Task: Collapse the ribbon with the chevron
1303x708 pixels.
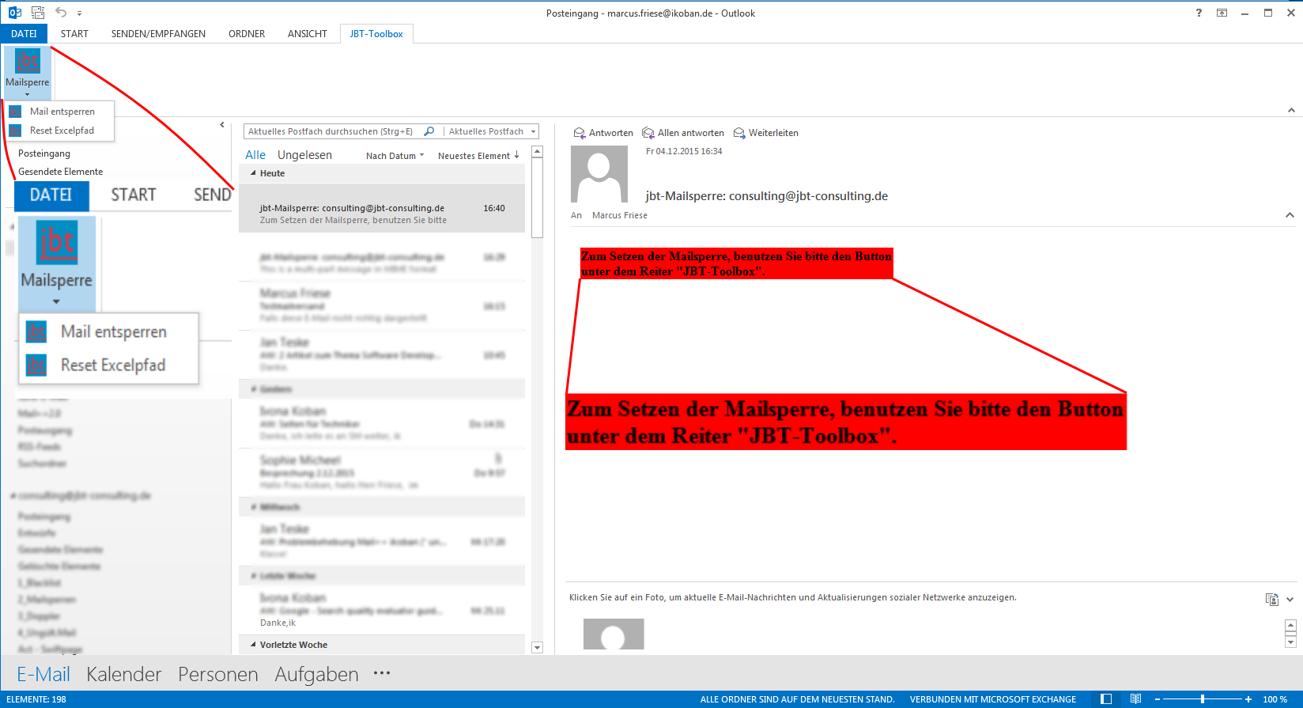Action: (x=1291, y=111)
